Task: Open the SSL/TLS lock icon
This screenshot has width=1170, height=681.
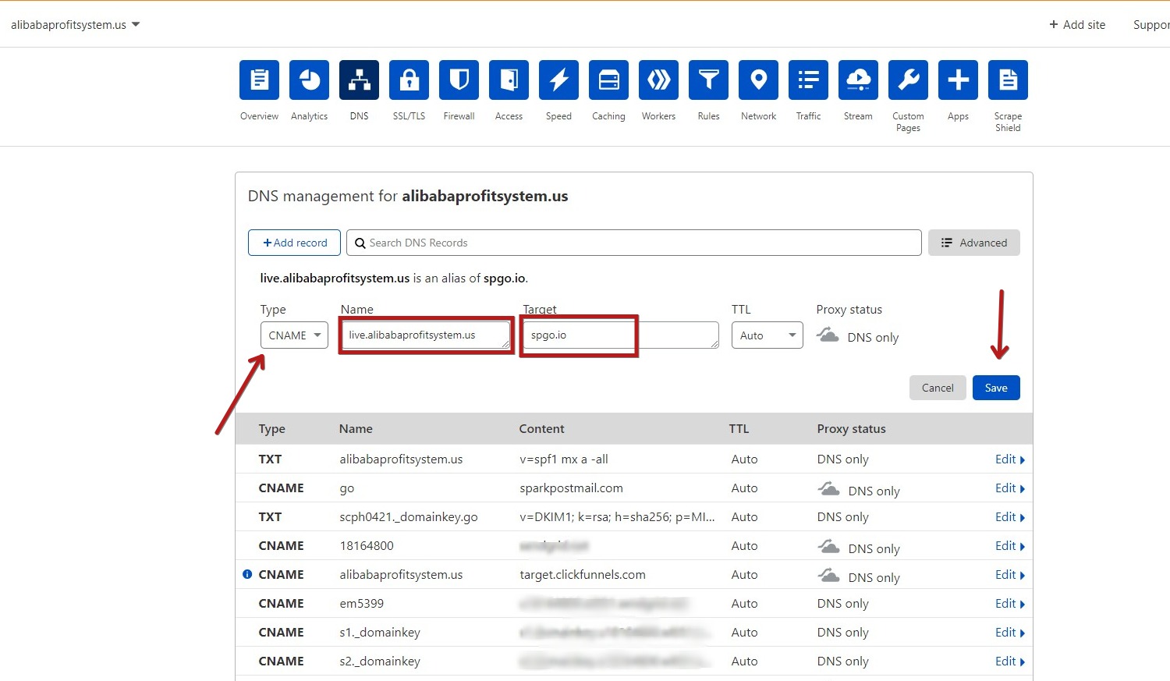Action: pos(409,80)
